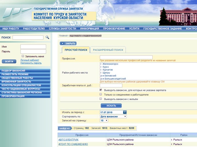The image size is (197, 147).
Task: Open Напомнить пароль link
Action: (31, 63)
